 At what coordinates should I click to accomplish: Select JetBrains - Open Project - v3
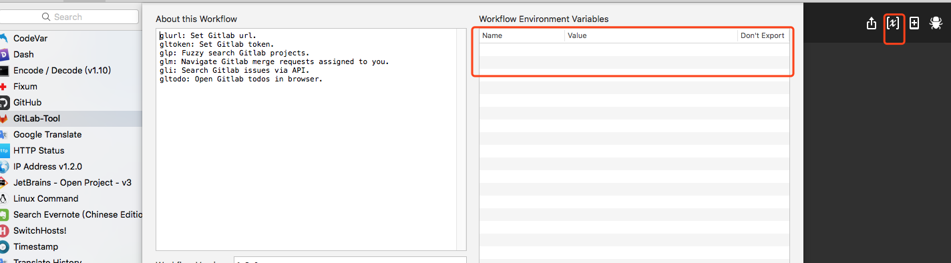[71, 182]
